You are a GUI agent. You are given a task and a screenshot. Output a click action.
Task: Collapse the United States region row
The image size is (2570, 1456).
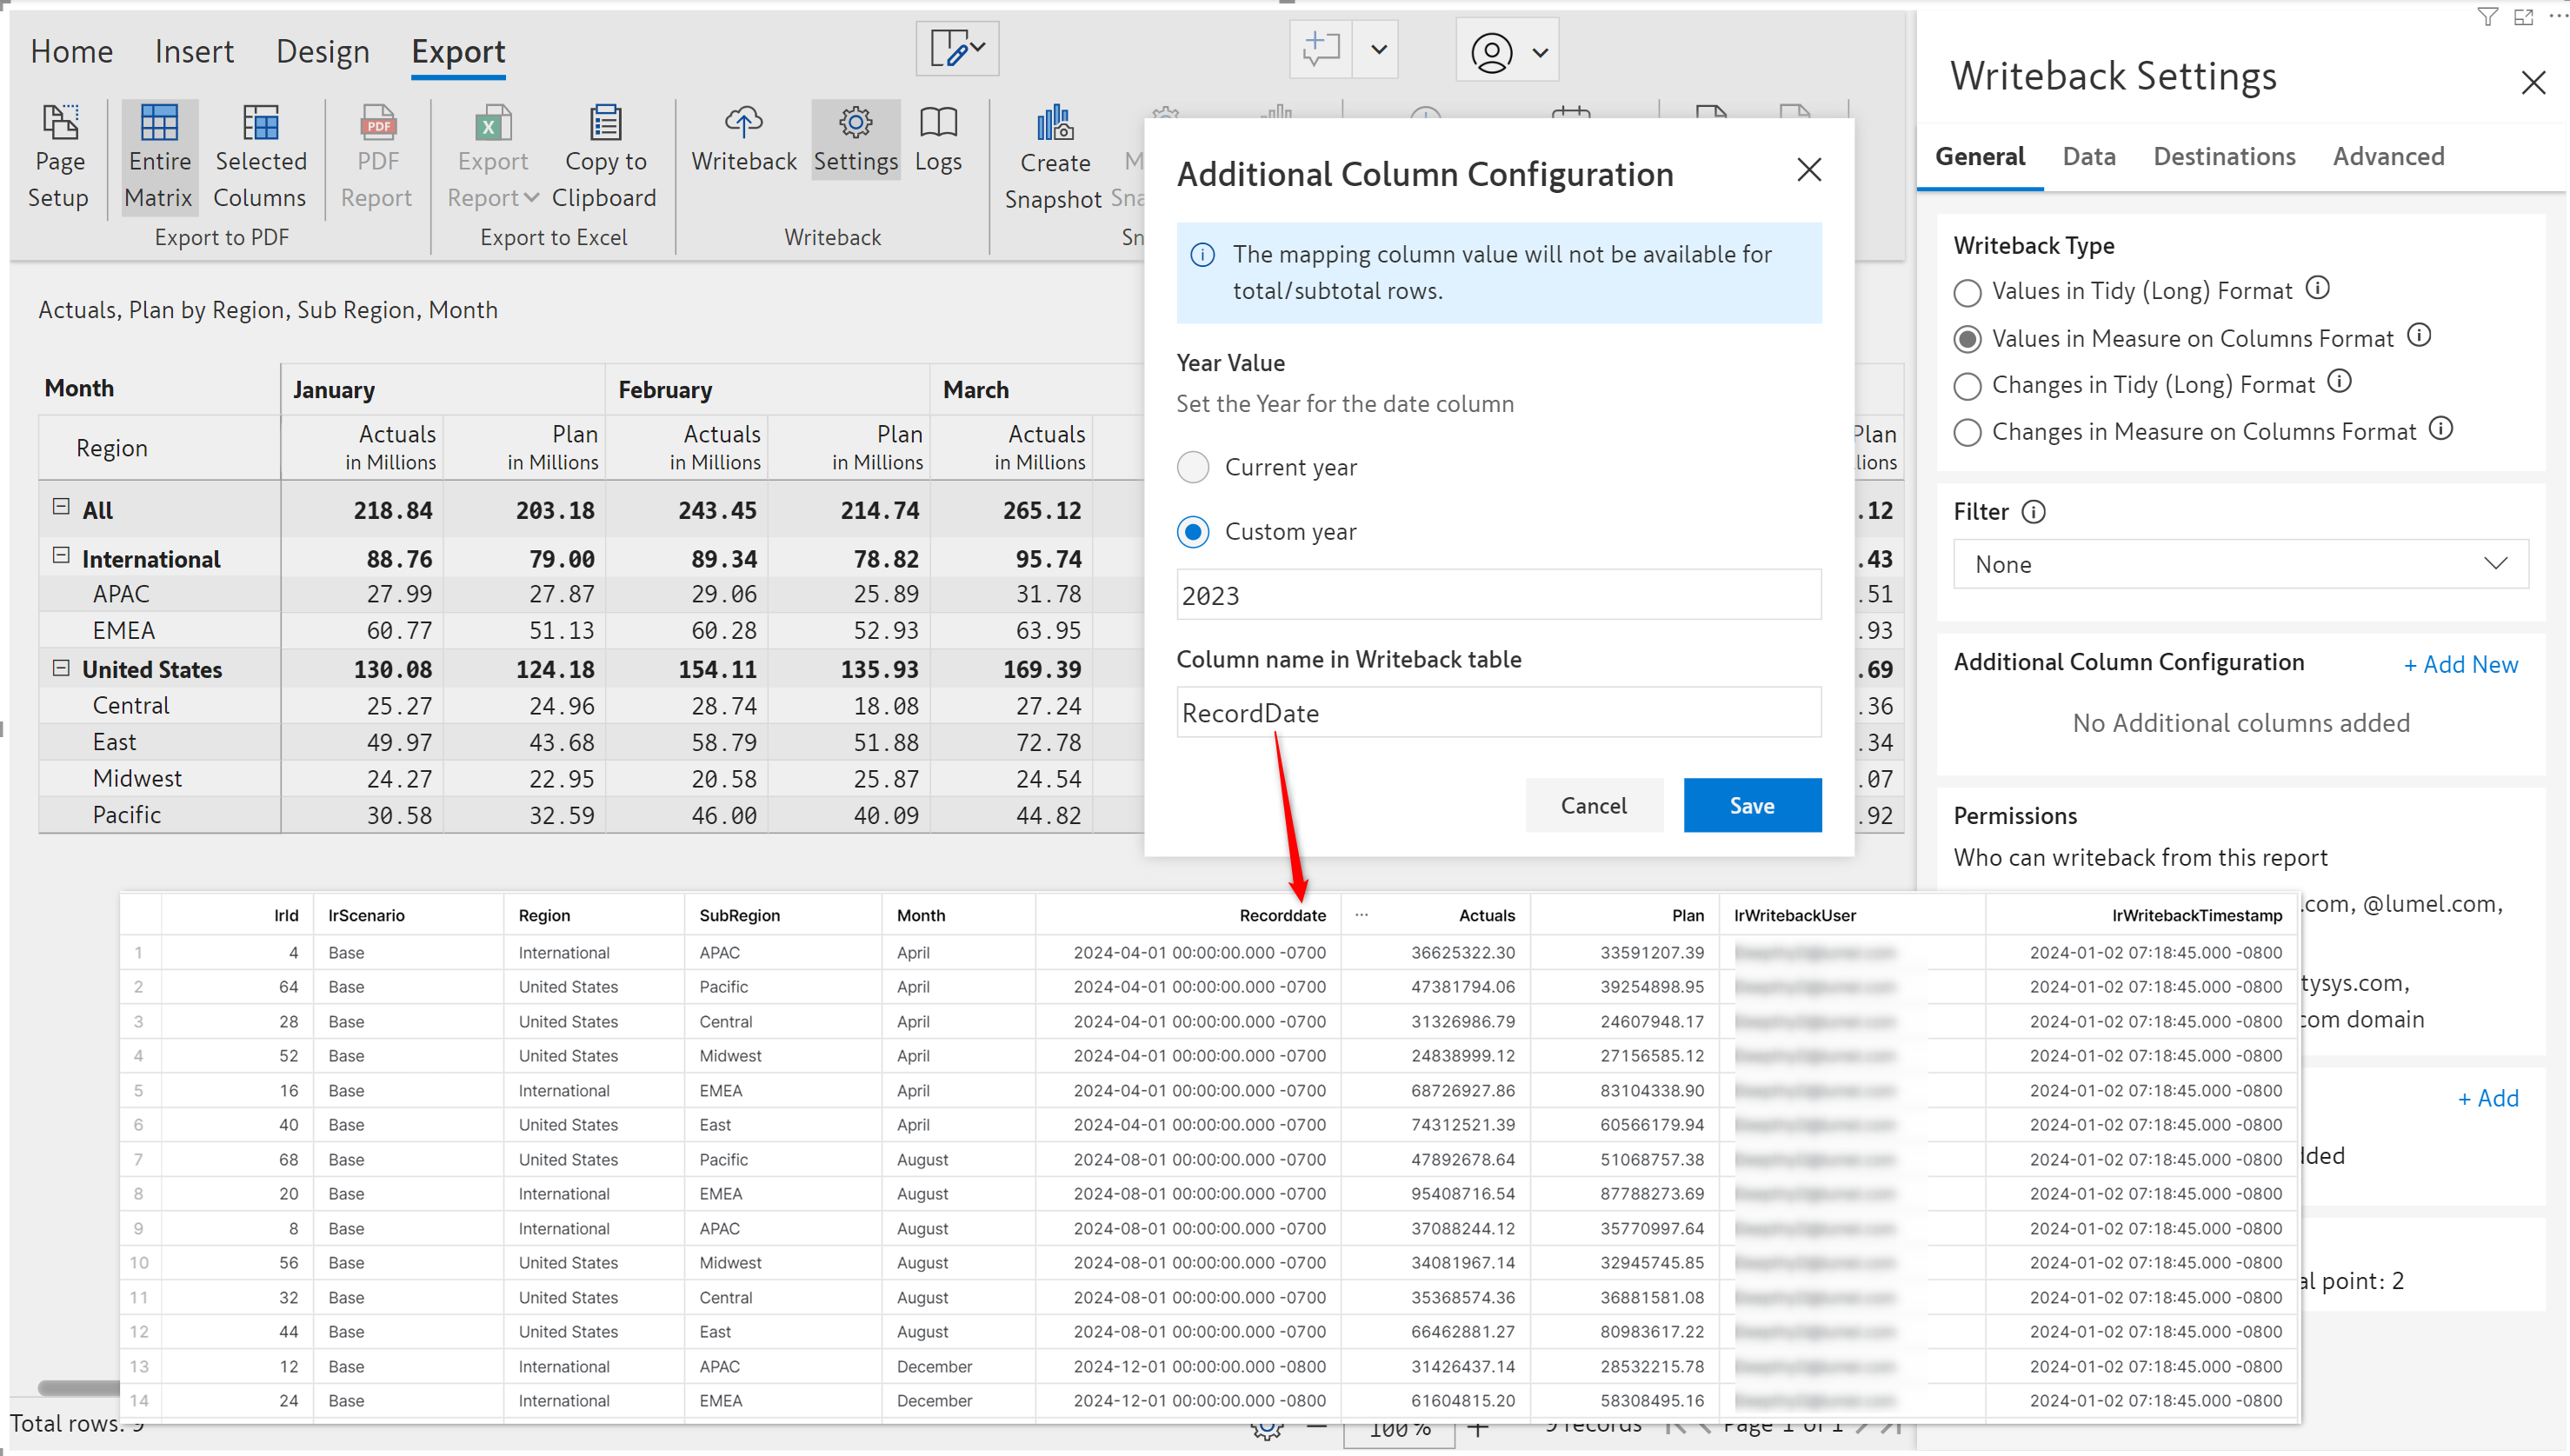[61, 668]
